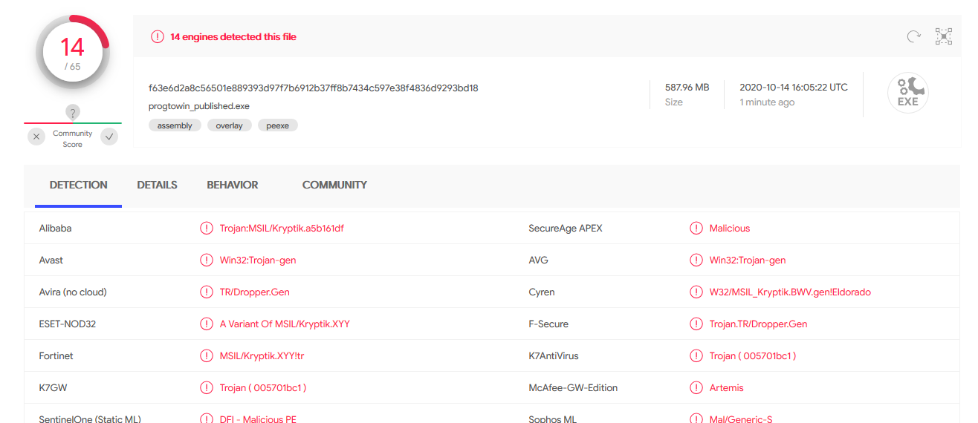Click the alert icon beside 14 engines detected
Screen dimensions: 978x423
click(x=158, y=36)
